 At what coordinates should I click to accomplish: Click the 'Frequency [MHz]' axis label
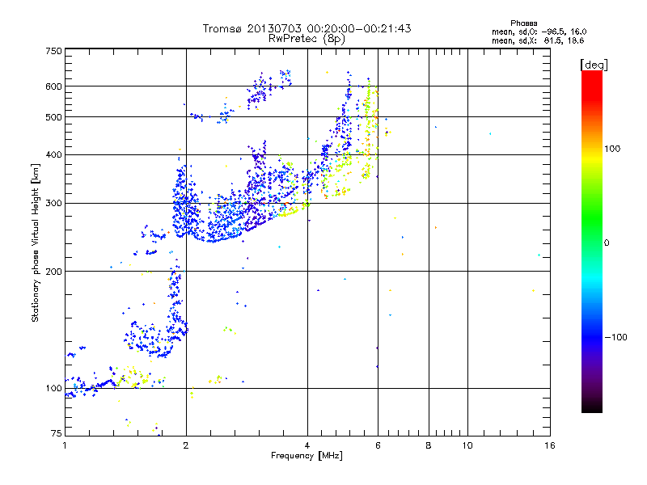click(x=307, y=456)
